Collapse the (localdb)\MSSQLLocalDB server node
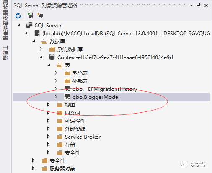 [26, 33]
